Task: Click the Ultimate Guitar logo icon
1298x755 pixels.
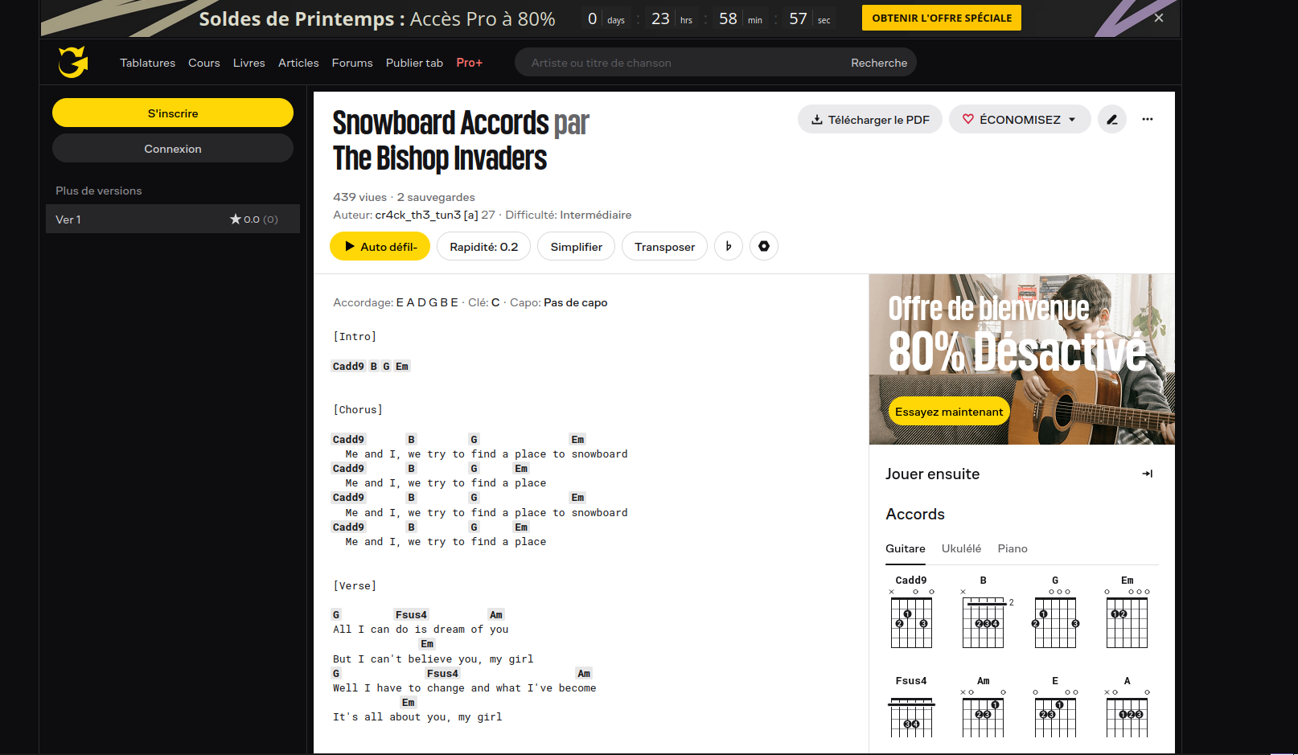Action: point(72,62)
